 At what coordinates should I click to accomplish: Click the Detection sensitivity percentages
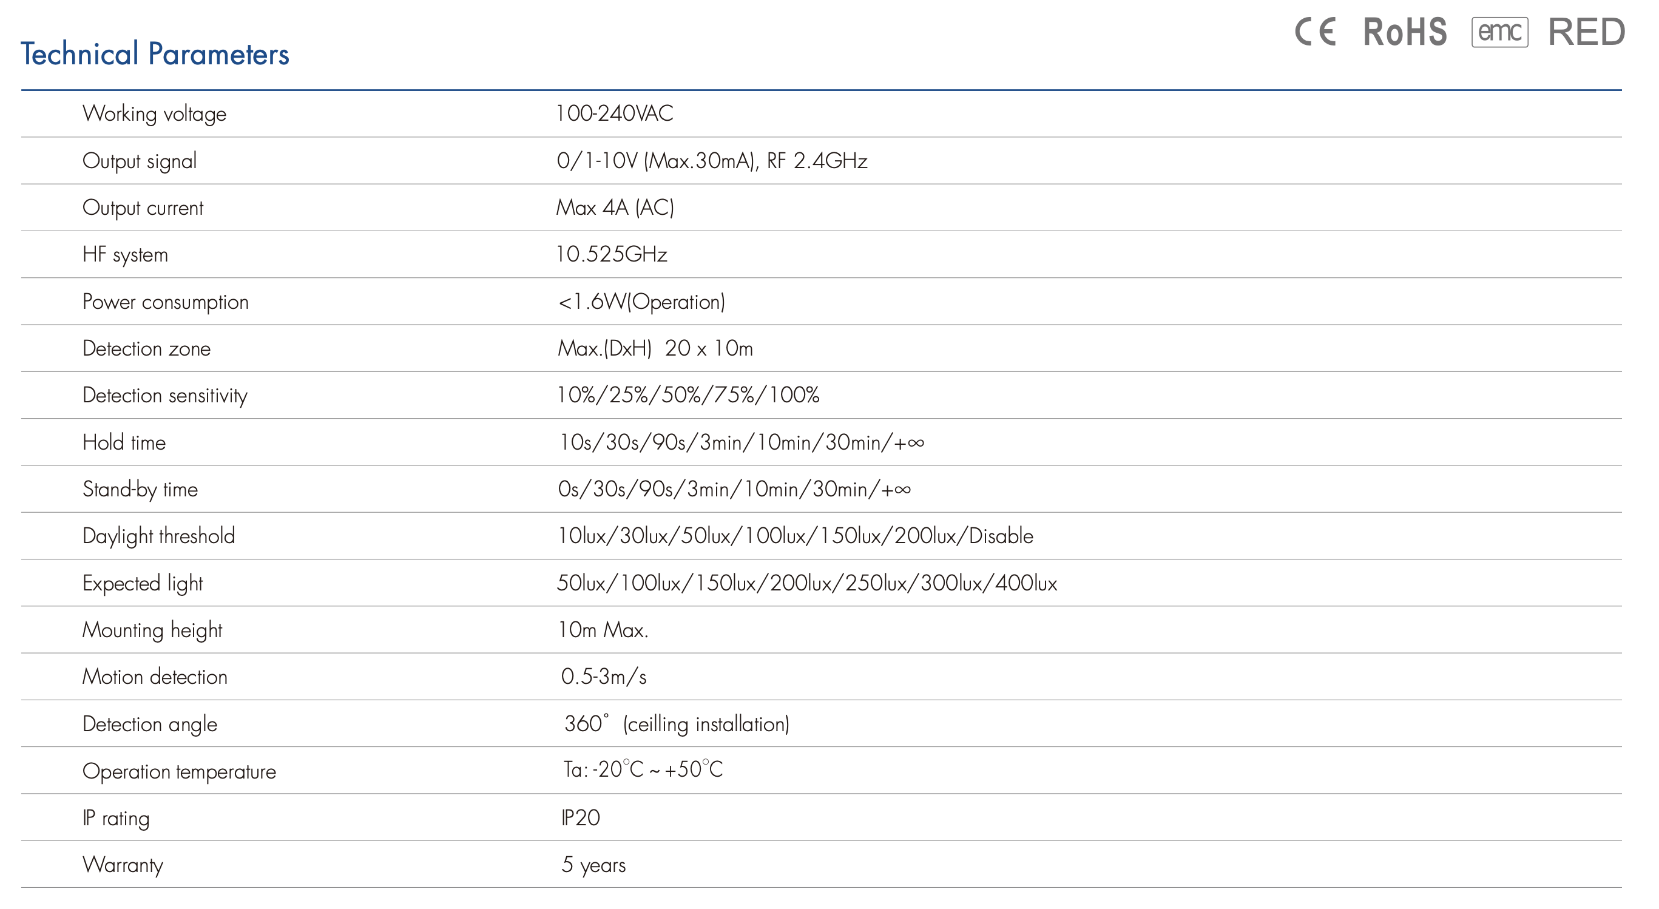tap(688, 395)
